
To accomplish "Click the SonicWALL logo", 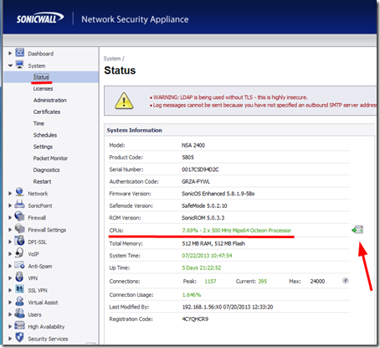I will pyautogui.click(x=40, y=18).
